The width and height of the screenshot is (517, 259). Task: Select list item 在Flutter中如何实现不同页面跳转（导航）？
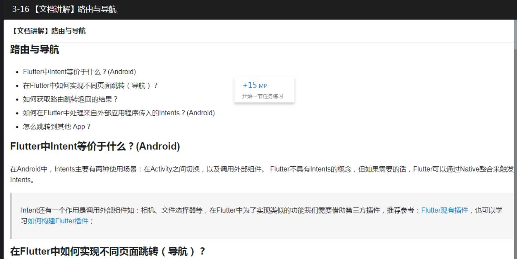click(90, 85)
